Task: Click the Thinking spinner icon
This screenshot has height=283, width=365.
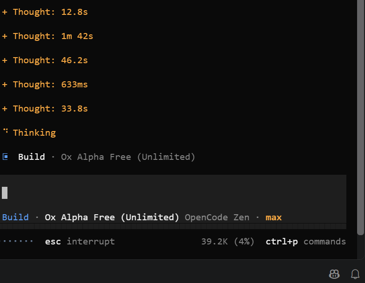Action: (x=6, y=131)
